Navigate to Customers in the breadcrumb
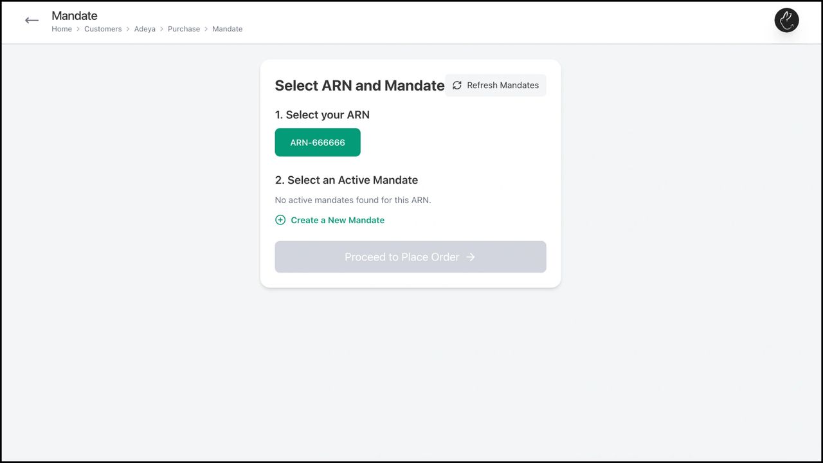The height and width of the screenshot is (463, 823). [x=103, y=29]
